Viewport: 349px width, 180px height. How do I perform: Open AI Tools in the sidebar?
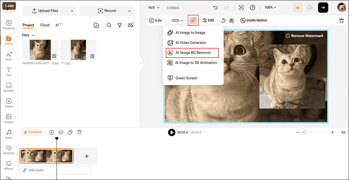click(x=9, y=56)
